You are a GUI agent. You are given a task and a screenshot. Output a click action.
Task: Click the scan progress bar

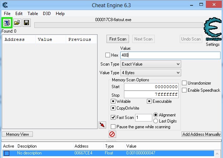119,25
